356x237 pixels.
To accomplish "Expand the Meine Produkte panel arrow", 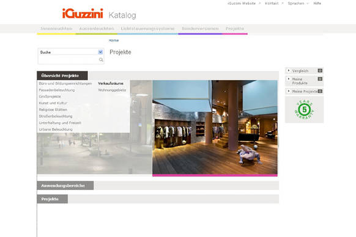I will [289, 79].
